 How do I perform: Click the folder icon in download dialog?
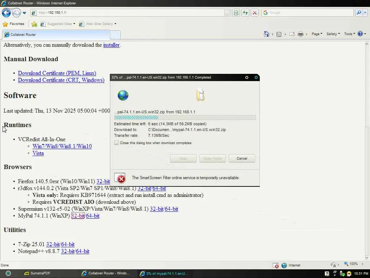200,94
